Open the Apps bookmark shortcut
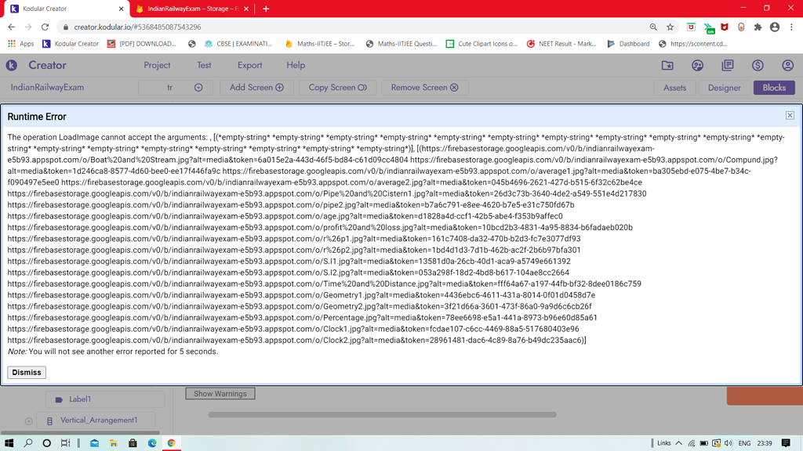This screenshot has width=803, height=451. tap(21, 44)
